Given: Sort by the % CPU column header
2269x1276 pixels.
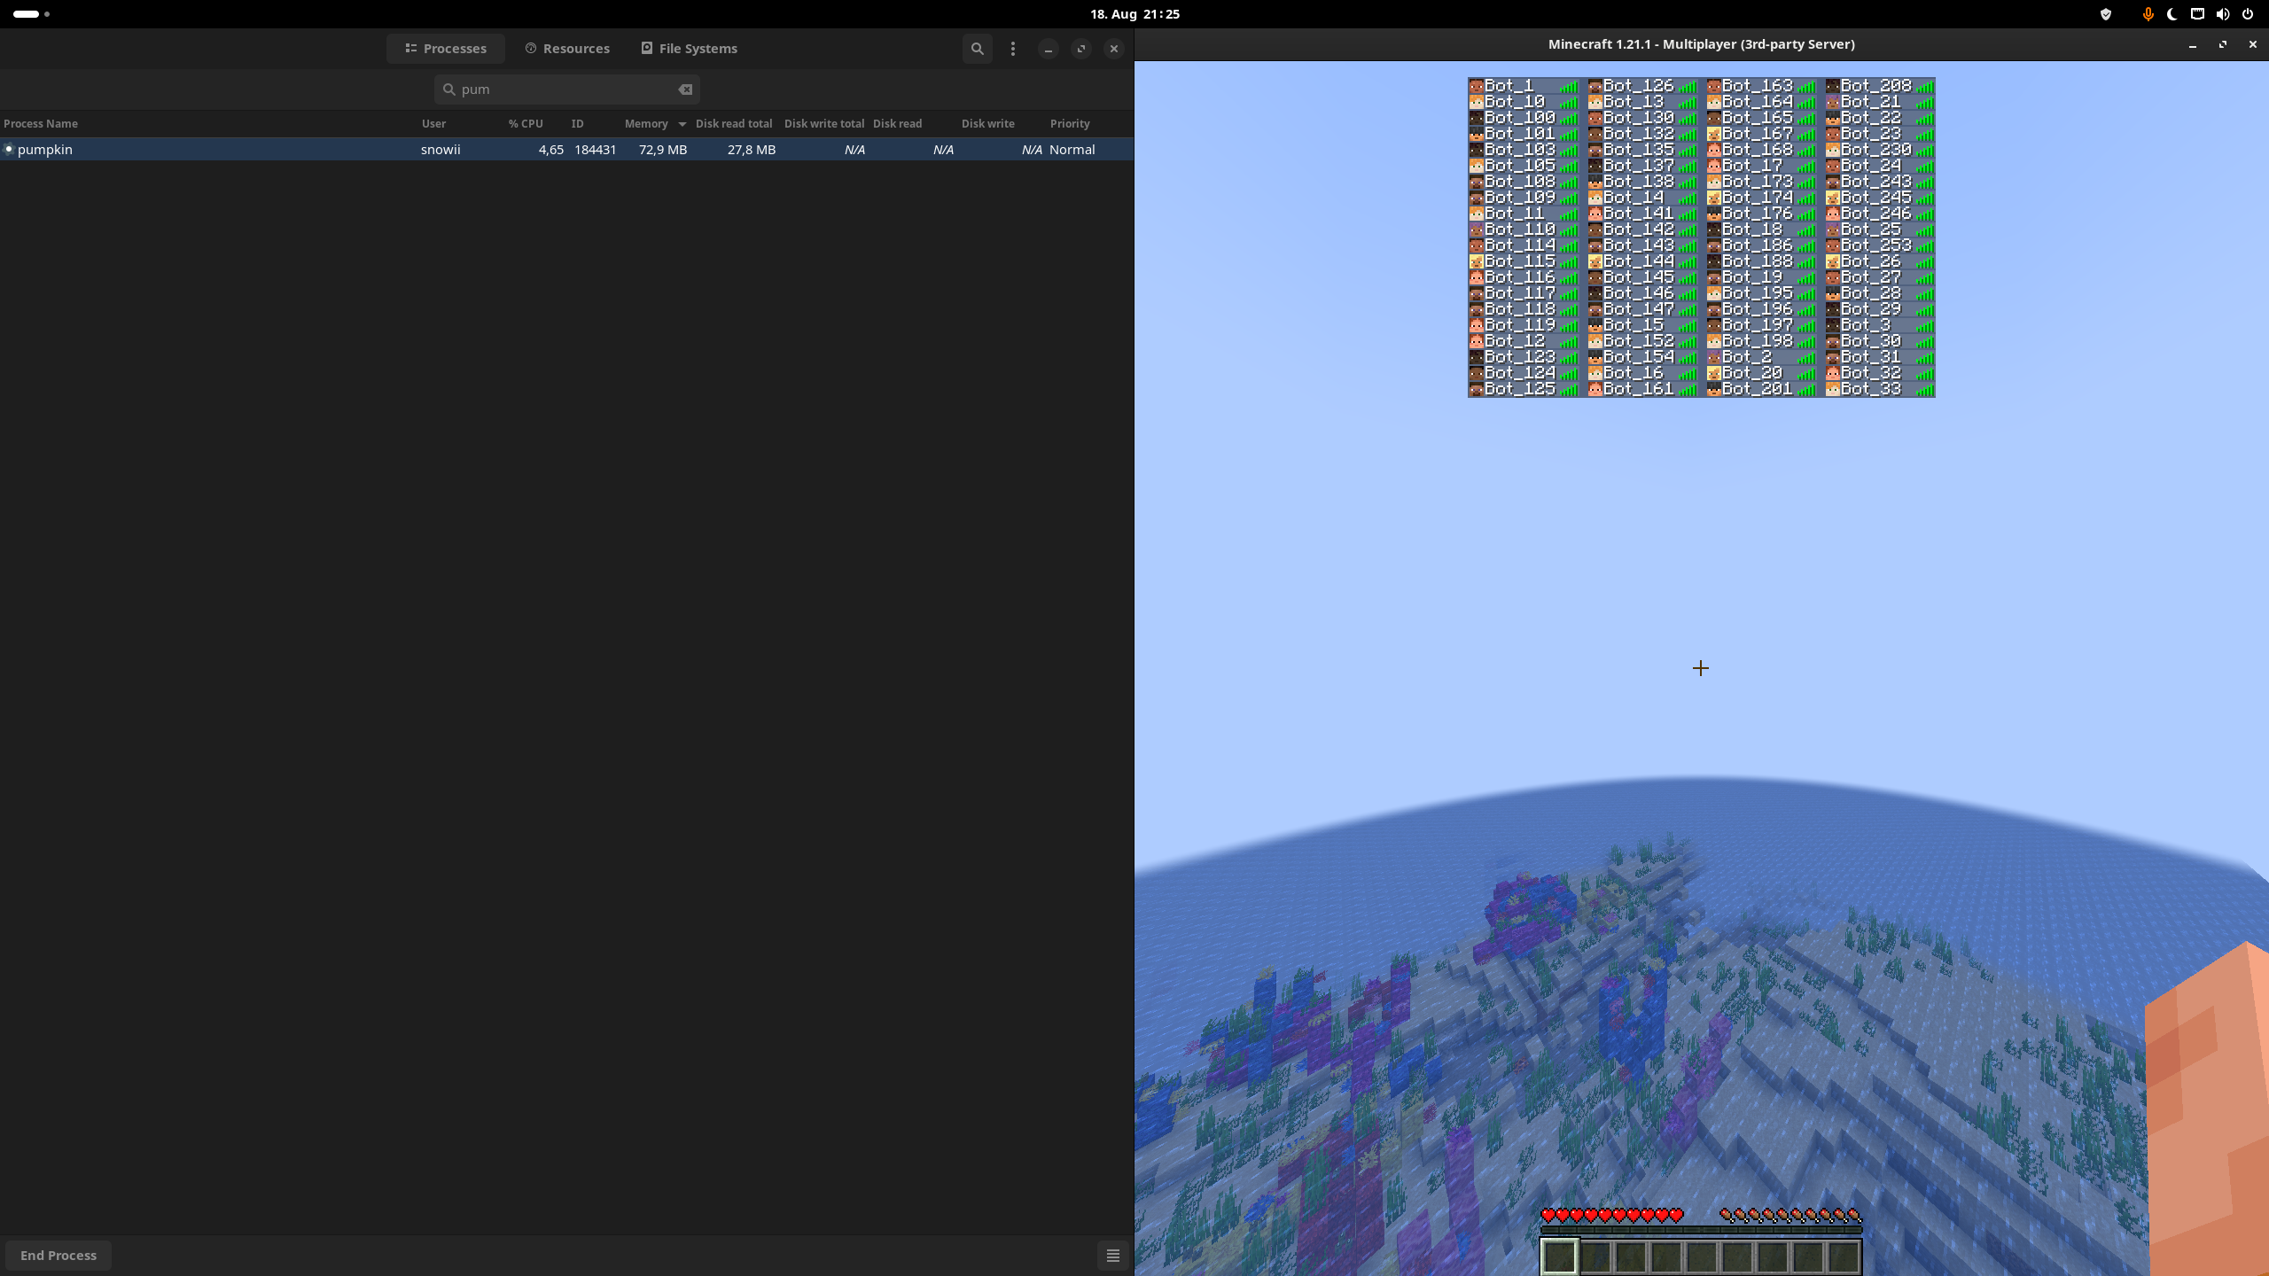Looking at the screenshot, I should [x=526, y=124].
